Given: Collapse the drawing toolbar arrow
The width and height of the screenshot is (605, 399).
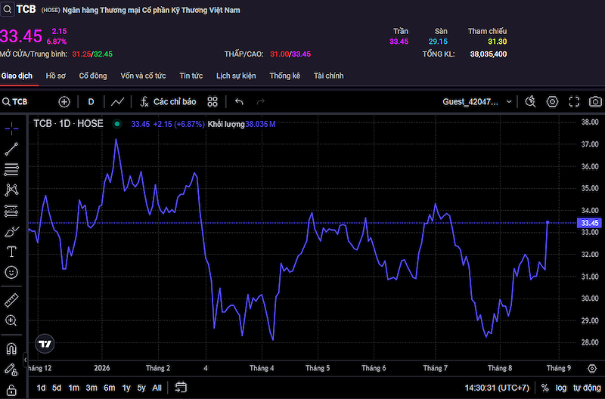Looking at the screenshot, I should click(25, 360).
